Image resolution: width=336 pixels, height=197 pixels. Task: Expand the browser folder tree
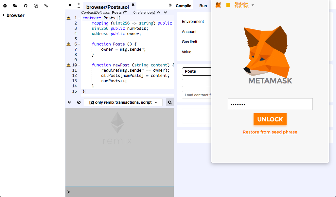pos(4,15)
